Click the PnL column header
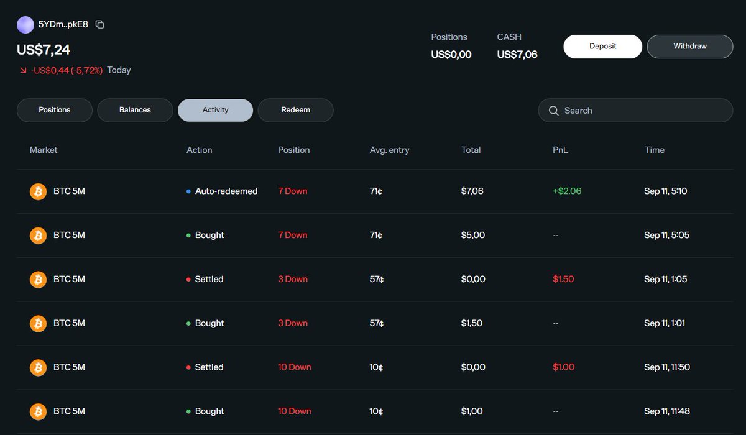The height and width of the screenshot is (435, 746). [x=560, y=150]
